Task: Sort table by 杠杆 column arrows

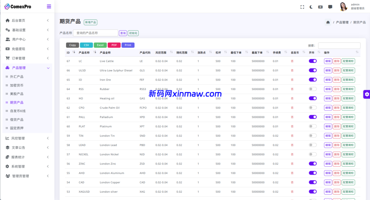Action: coord(225,52)
